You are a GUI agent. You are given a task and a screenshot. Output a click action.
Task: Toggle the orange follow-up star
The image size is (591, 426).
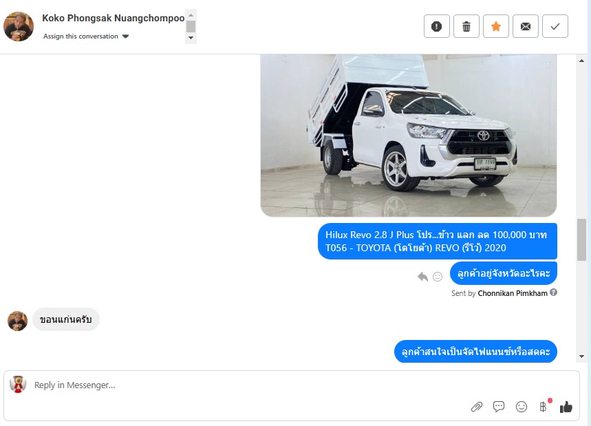point(495,26)
